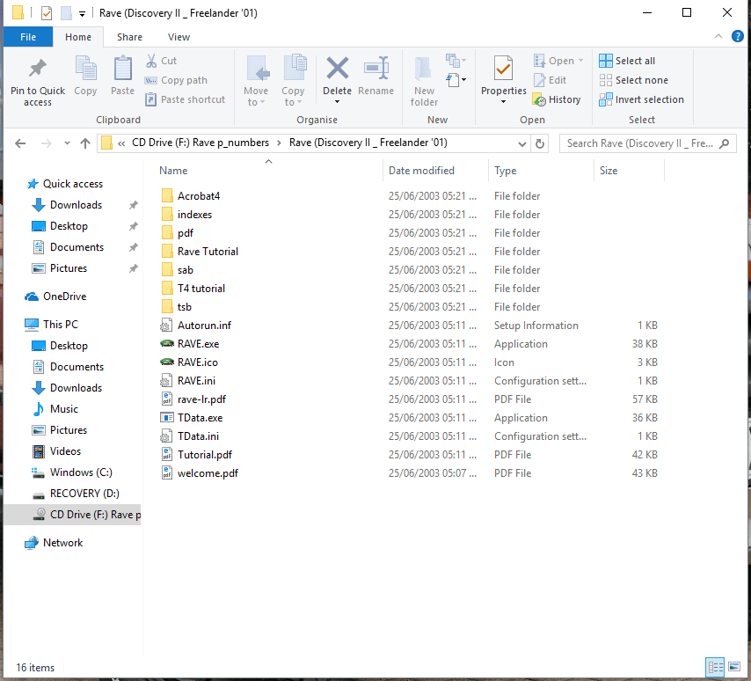Open Properties from the ribbon
Viewport: 751px width, 681px height.
click(503, 76)
